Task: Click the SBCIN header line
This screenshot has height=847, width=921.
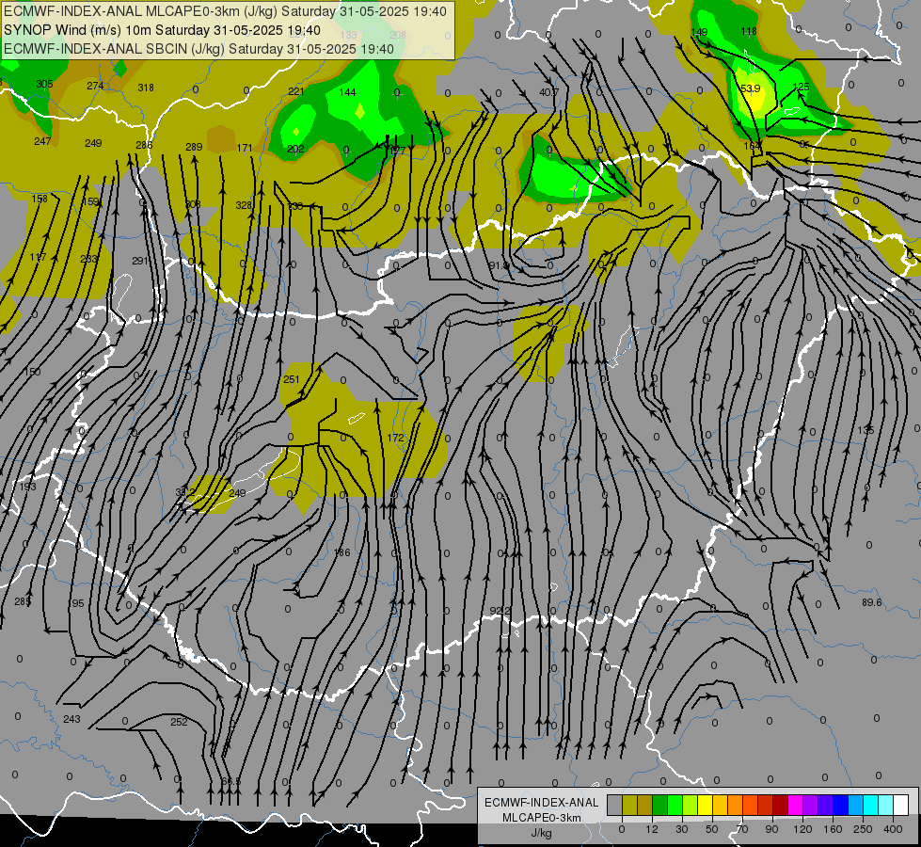Action: pos(198,49)
